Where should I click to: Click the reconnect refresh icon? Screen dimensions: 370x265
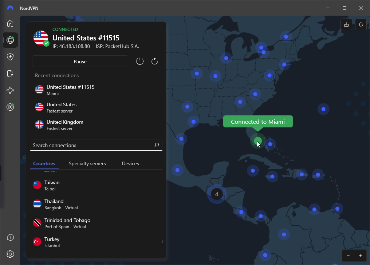pyautogui.click(x=154, y=61)
